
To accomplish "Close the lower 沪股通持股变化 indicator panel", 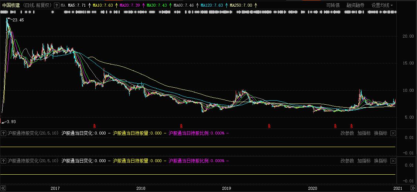I will [393, 161].
